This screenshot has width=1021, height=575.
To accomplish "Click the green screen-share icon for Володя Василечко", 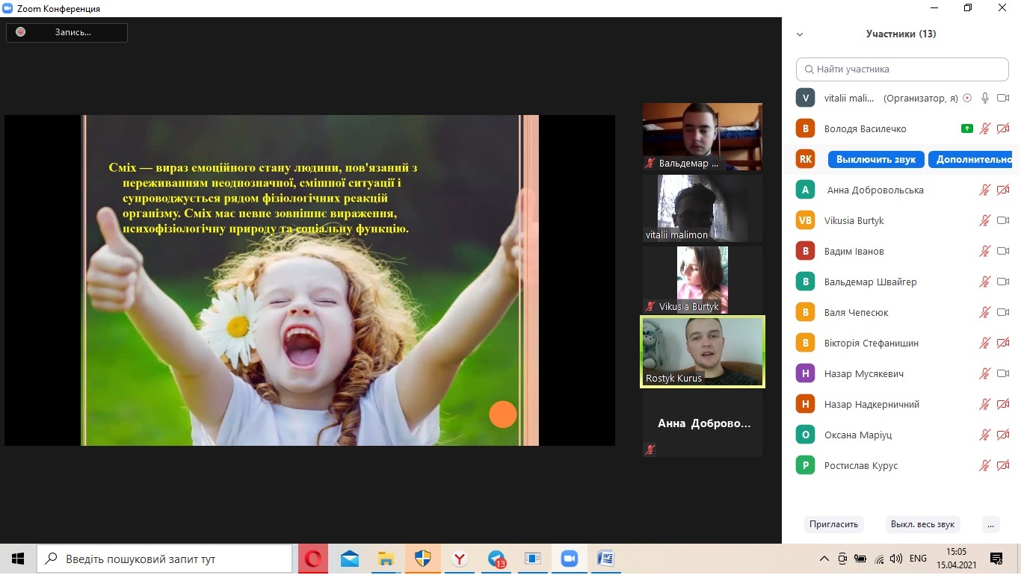I will click(x=966, y=128).
